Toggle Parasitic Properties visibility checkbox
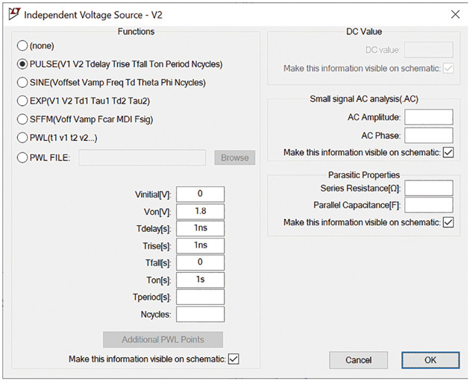 448,222
